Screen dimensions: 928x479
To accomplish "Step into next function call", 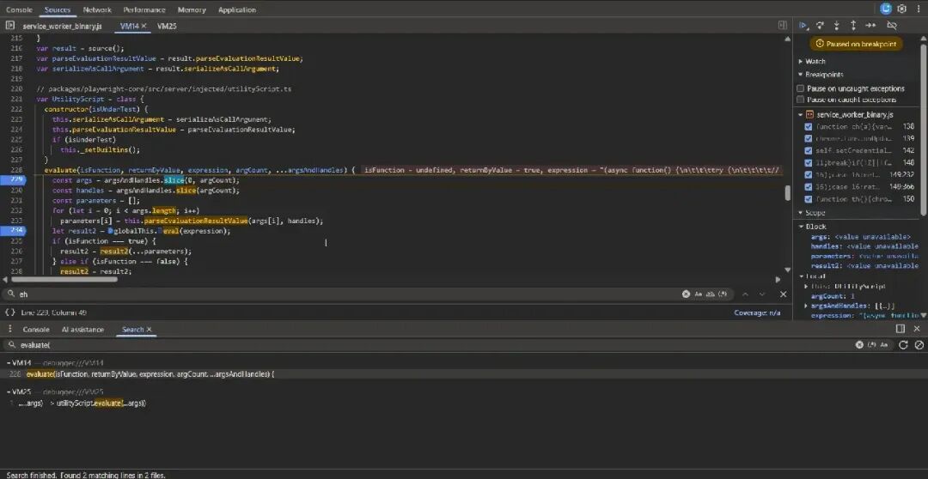I will [x=836, y=26].
